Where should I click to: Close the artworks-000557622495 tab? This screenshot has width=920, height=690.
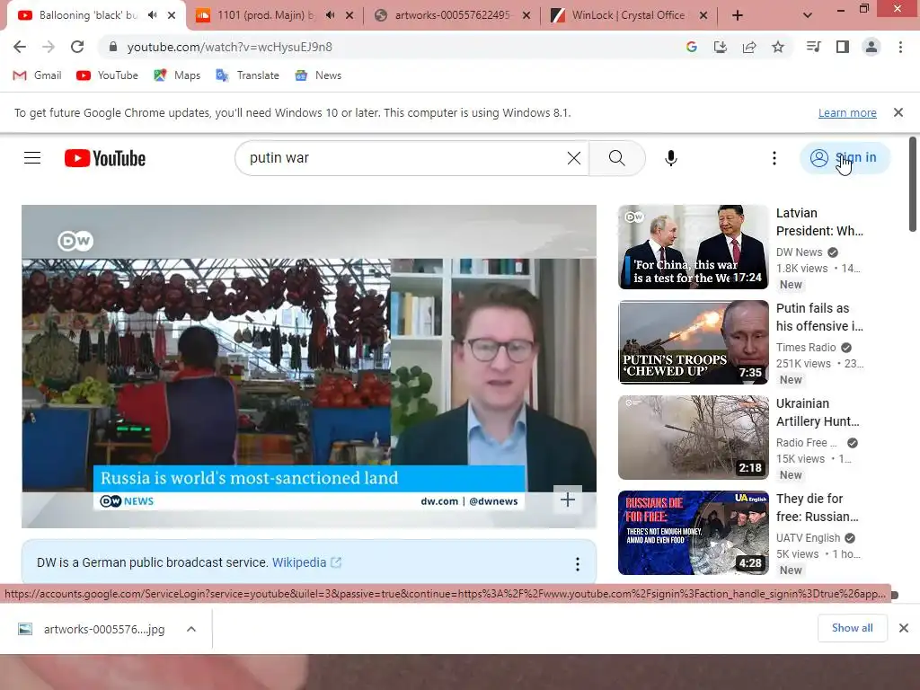tap(526, 16)
